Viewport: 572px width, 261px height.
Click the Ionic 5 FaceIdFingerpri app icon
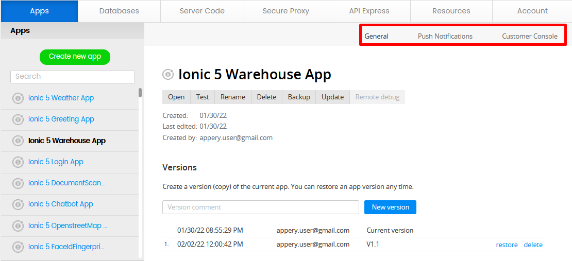18,247
